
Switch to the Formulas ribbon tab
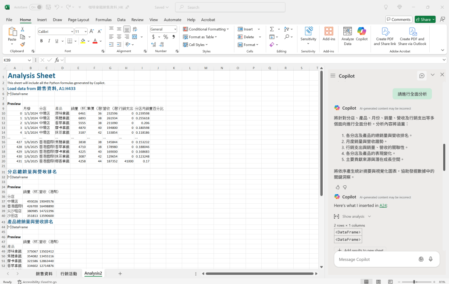click(103, 20)
